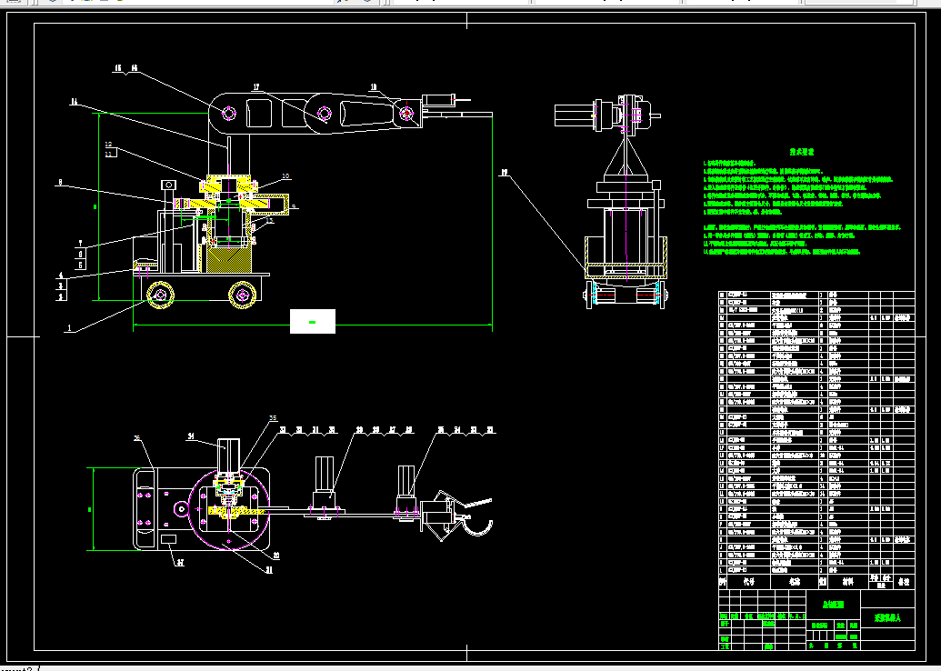The width and height of the screenshot is (941, 671).
Task: Click the 代号 header in the parts list
Action: click(x=748, y=582)
